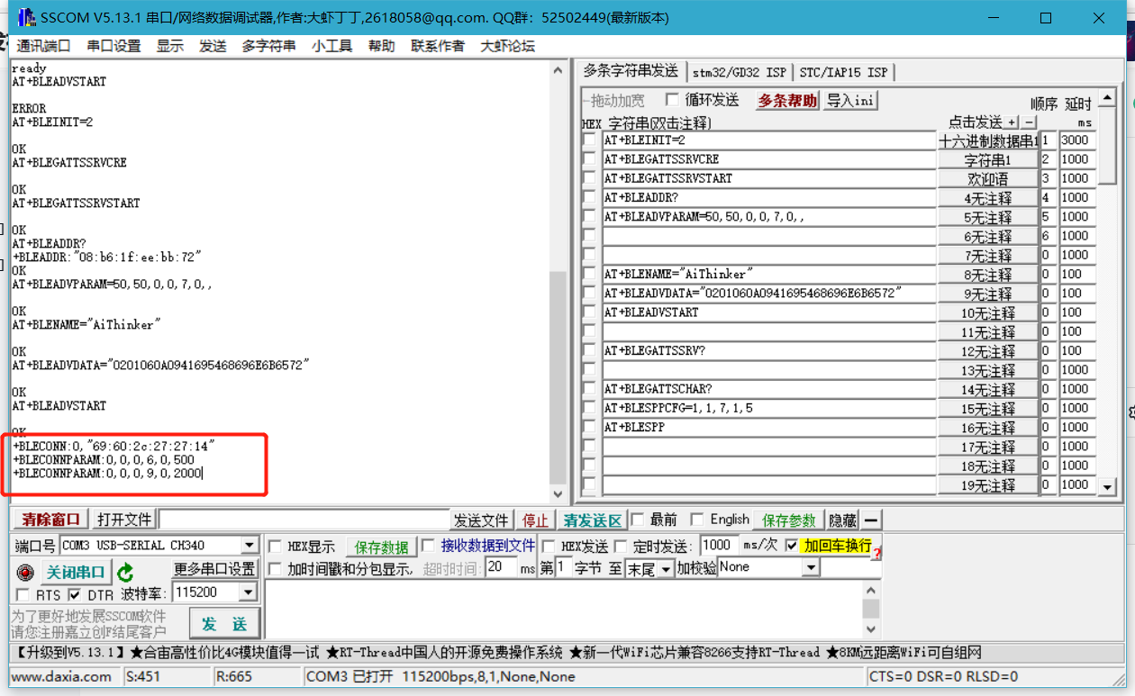Screen dimensions: 1135x696
Task: Click the SSCOM app icon in title bar
Action: click(26, 18)
